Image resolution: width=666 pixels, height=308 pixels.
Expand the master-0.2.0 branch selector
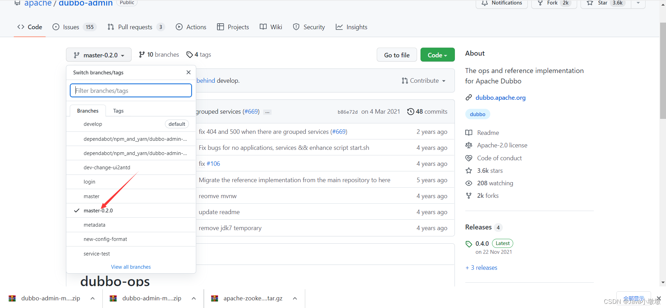coord(99,55)
